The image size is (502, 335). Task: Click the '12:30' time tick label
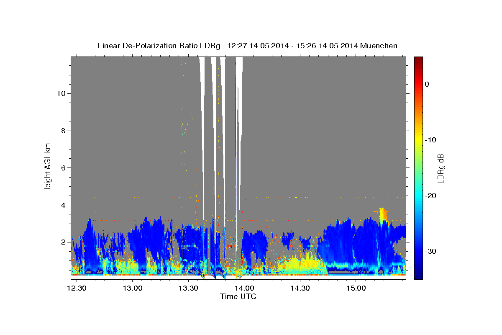tap(77, 289)
